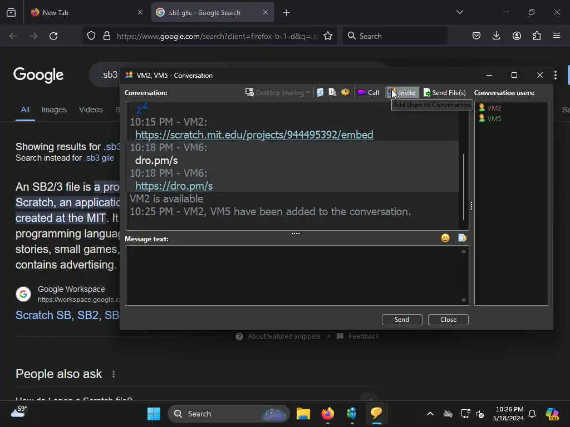570x427 pixels.
Task: Open the emoji smiley picker
Action: click(445, 238)
